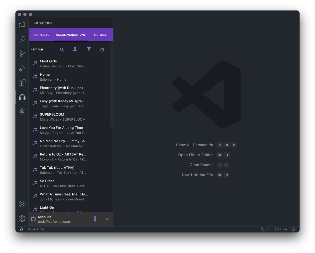315x253 pixels.
Task: Open the Extensions view
Action: (22, 83)
